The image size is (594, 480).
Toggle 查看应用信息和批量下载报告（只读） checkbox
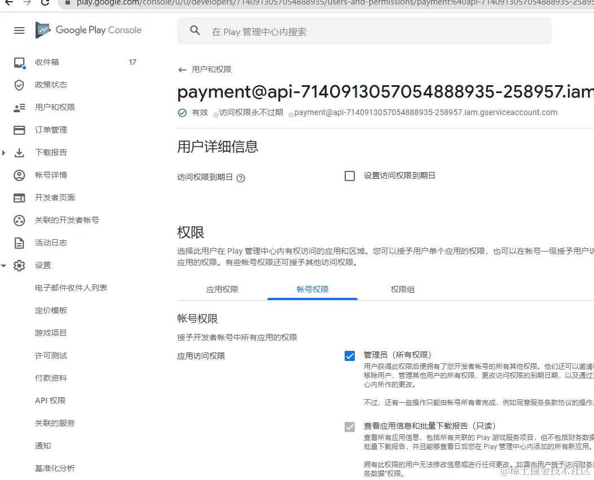pyautogui.click(x=350, y=427)
